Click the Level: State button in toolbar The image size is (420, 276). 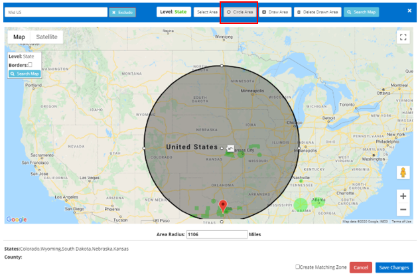pyautogui.click(x=174, y=12)
